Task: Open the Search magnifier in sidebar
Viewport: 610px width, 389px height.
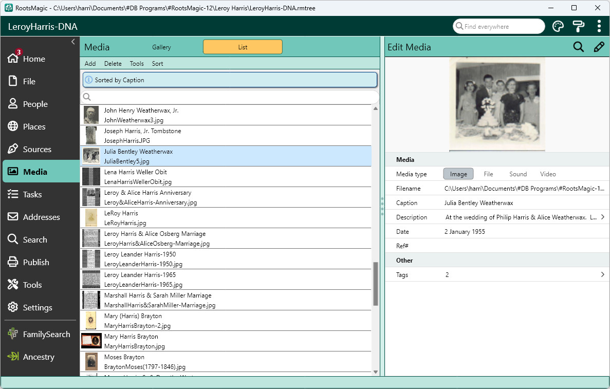Action: click(x=13, y=239)
